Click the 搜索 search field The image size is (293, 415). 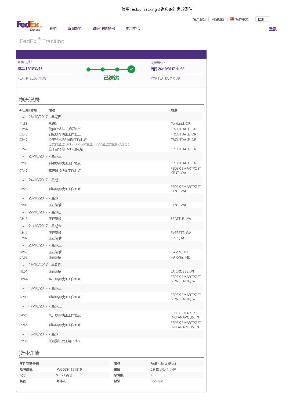(262, 19)
